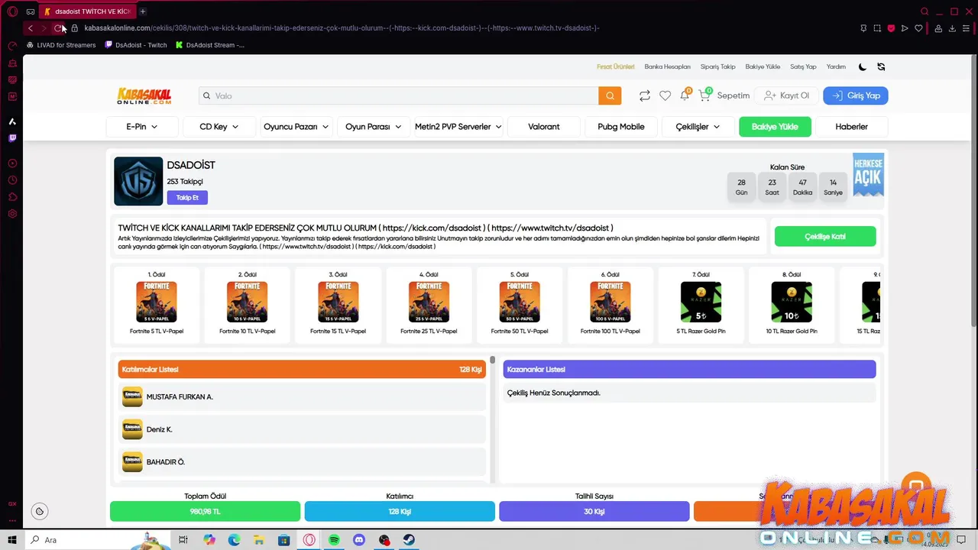Viewport: 978px width, 550px height.
Task: Open the tab search magnifier in title bar
Action: pyautogui.click(x=925, y=11)
